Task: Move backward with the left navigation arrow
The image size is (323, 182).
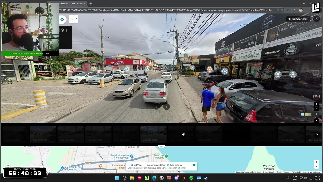Action: coord(156,107)
